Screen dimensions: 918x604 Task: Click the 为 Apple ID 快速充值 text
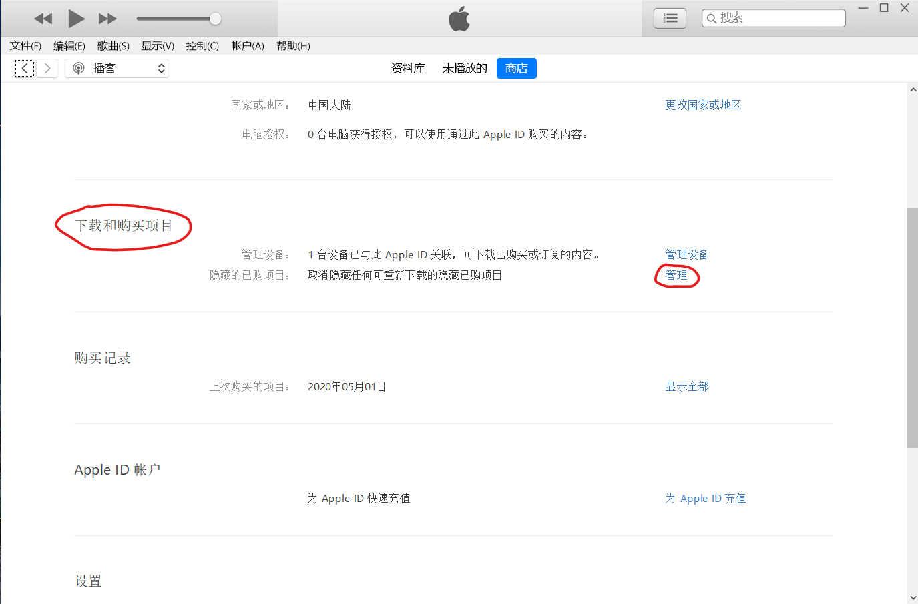(x=359, y=498)
